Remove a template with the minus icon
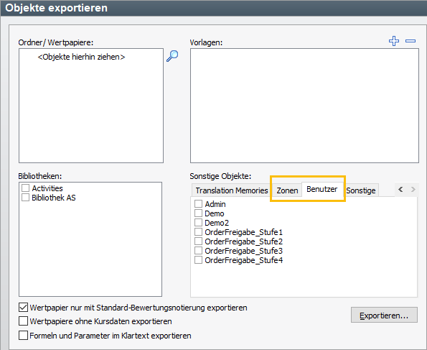The height and width of the screenshot is (350, 427). [410, 41]
